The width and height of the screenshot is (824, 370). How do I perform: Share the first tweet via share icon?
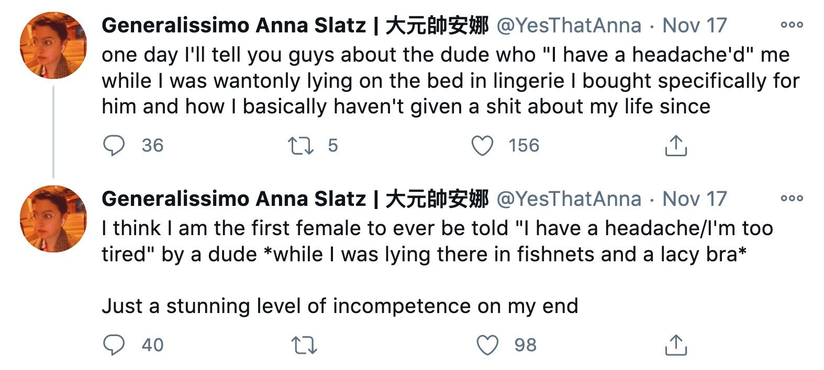[x=675, y=146]
